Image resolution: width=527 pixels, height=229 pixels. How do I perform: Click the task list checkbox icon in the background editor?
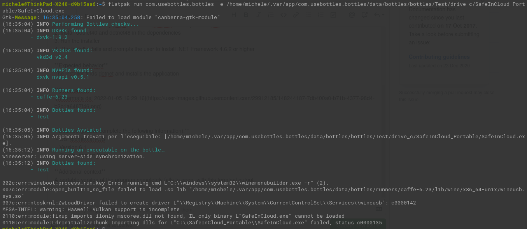click(333, 15)
